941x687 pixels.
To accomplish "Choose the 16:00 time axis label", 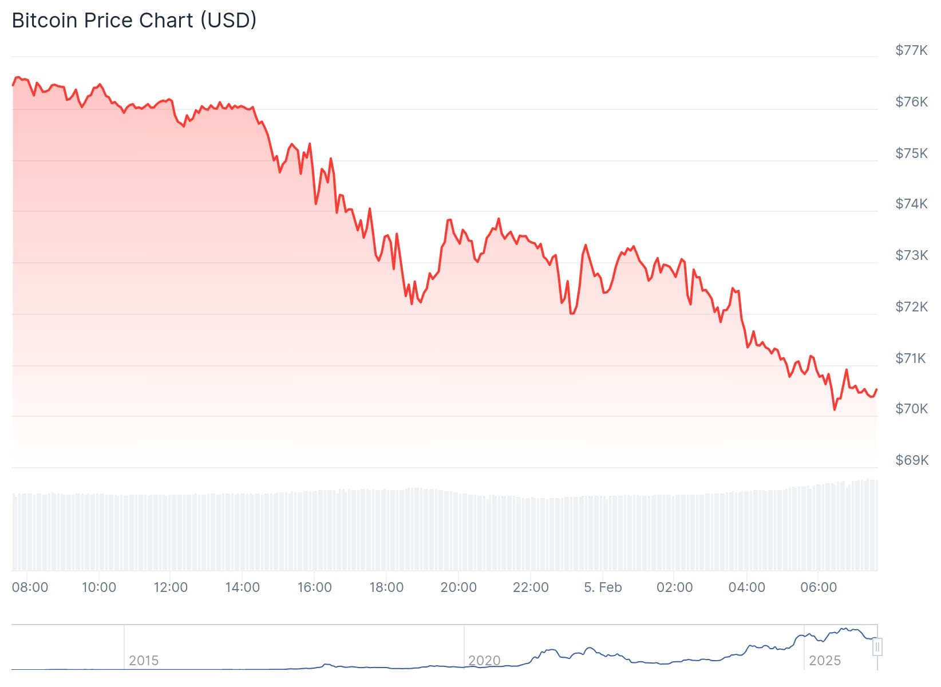I will (x=315, y=587).
